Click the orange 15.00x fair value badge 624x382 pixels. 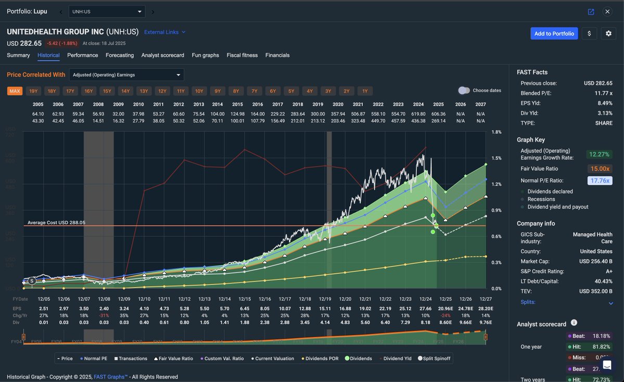[x=600, y=169]
